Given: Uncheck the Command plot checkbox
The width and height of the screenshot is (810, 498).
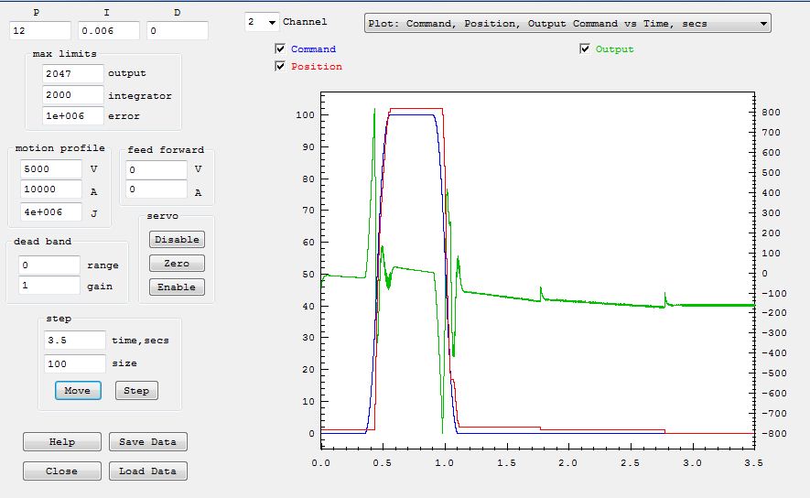Looking at the screenshot, I should click(x=280, y=49).
